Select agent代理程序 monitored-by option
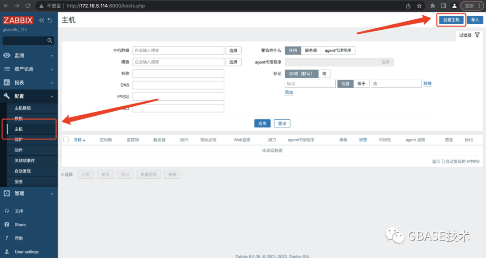 (338, 50)
